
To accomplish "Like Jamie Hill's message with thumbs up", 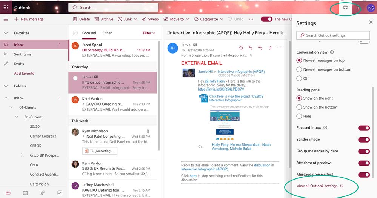I will 241,48.
